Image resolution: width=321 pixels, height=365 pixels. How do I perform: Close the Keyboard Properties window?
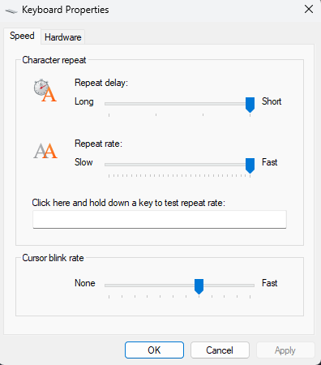click(x=309, y=10)
